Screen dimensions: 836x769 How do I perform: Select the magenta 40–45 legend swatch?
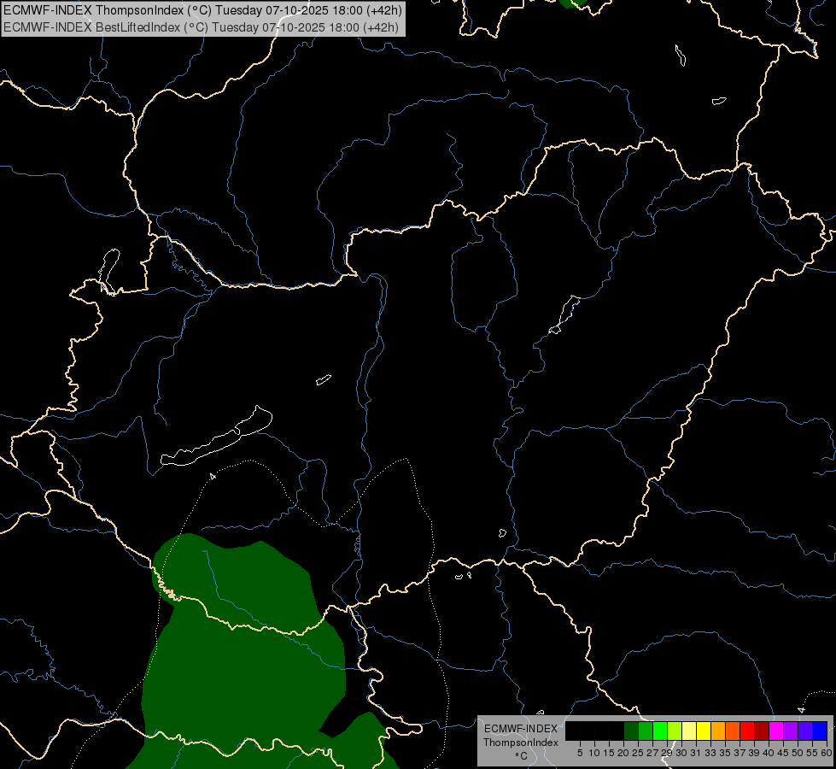pos(776,731)
